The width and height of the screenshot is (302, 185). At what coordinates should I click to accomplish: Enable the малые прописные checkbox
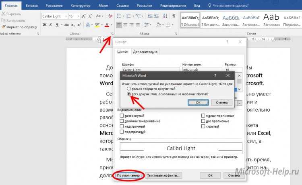click(203, 116)
